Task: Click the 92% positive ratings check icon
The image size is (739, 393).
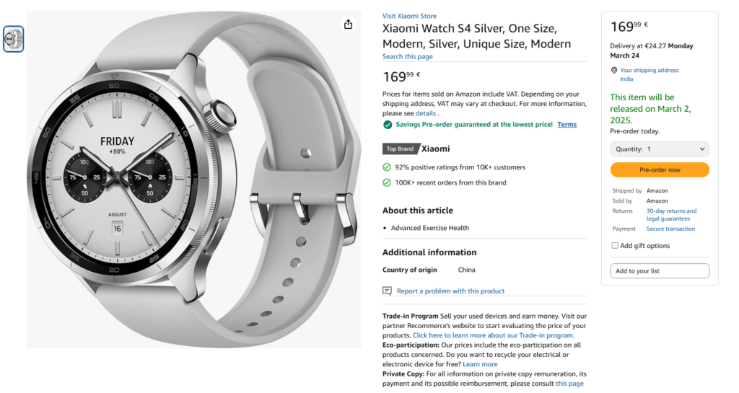Action: coord(388,167)
